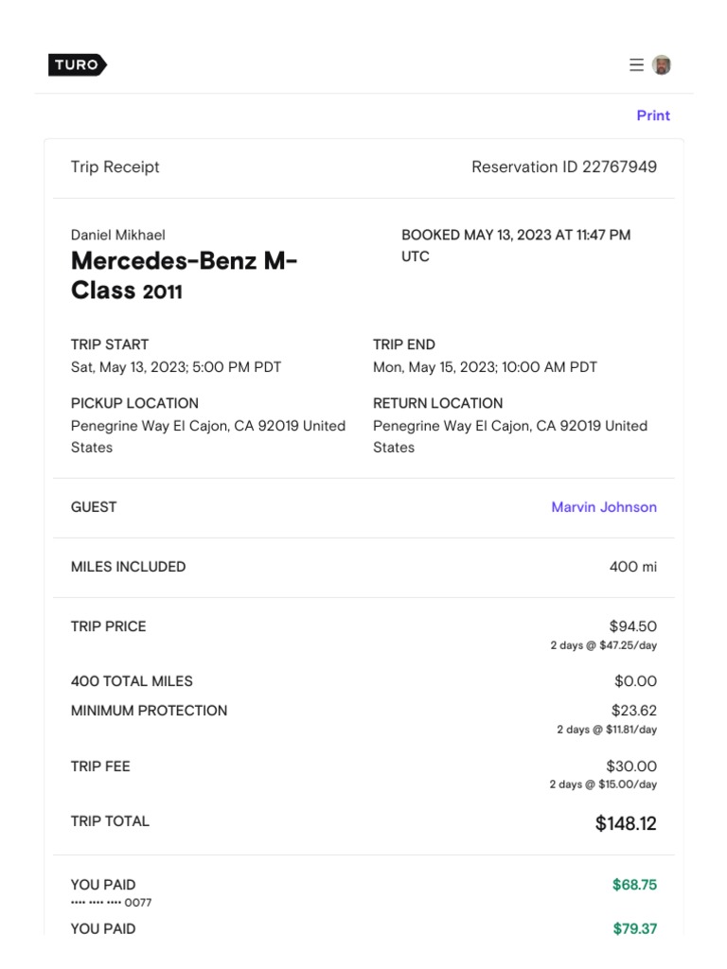Click the $23.62 minimum protection amount
The width and height of the screenshot is (727, 969).
pos(634,711)
